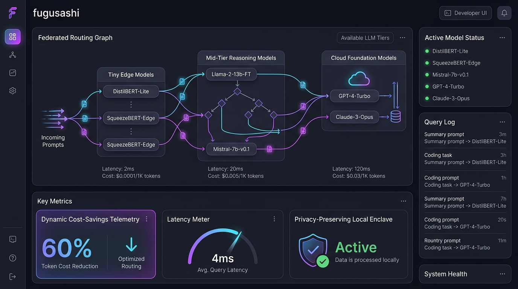
Task: Open Latency Meter kebab menu
Action: click(x=274, y=219)
